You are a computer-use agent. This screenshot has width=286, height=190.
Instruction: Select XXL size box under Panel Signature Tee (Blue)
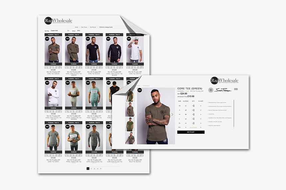pyautogui.click(x=101, y=111)
